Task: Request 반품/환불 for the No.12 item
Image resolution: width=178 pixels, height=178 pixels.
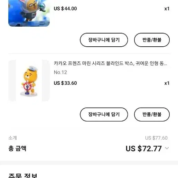Action: (152, 114)
